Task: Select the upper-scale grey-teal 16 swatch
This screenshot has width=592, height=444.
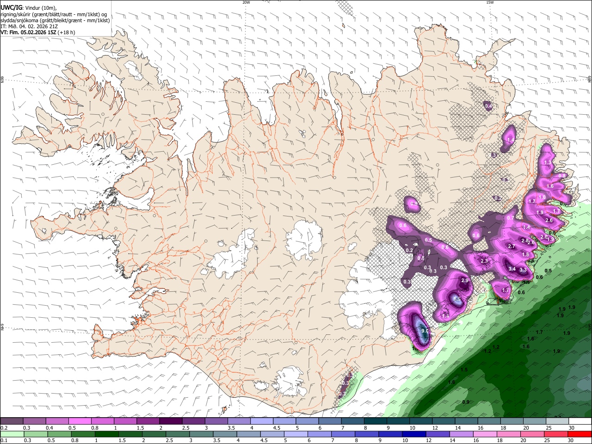Action: pos(489,421)
